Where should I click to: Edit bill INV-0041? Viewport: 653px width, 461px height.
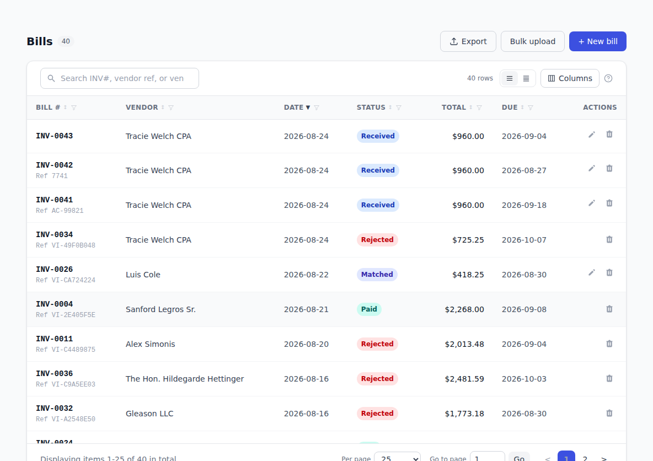point(591,203)
